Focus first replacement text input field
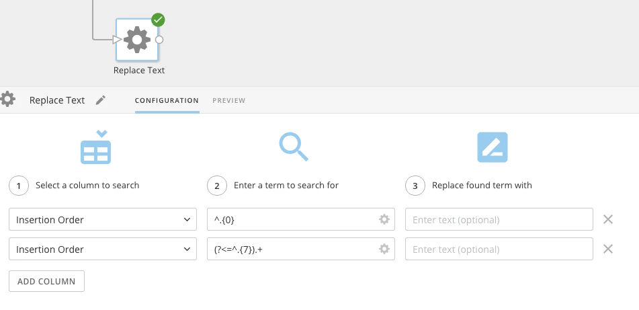Image resolution: width=639 pixels, height=310 pixels. point(499,219)
